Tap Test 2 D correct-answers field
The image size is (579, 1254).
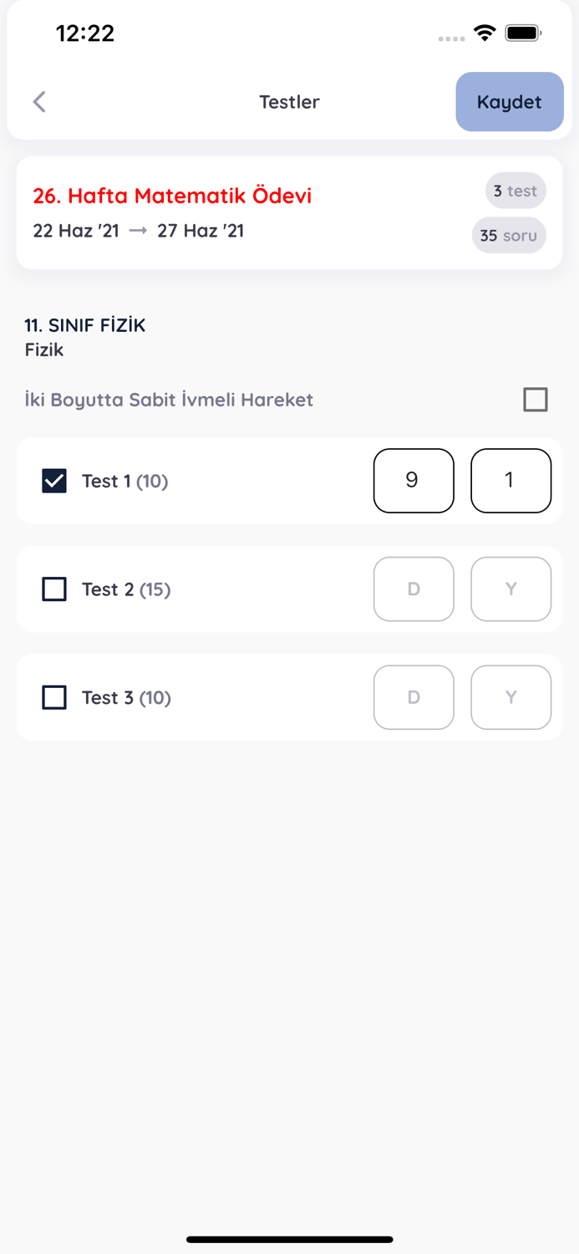[414, 589]
